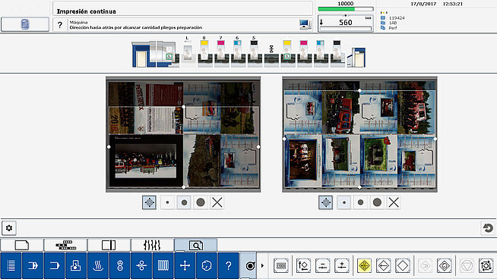
Task: Click the question mark help button beside Máquina
Action: [60, 25]
